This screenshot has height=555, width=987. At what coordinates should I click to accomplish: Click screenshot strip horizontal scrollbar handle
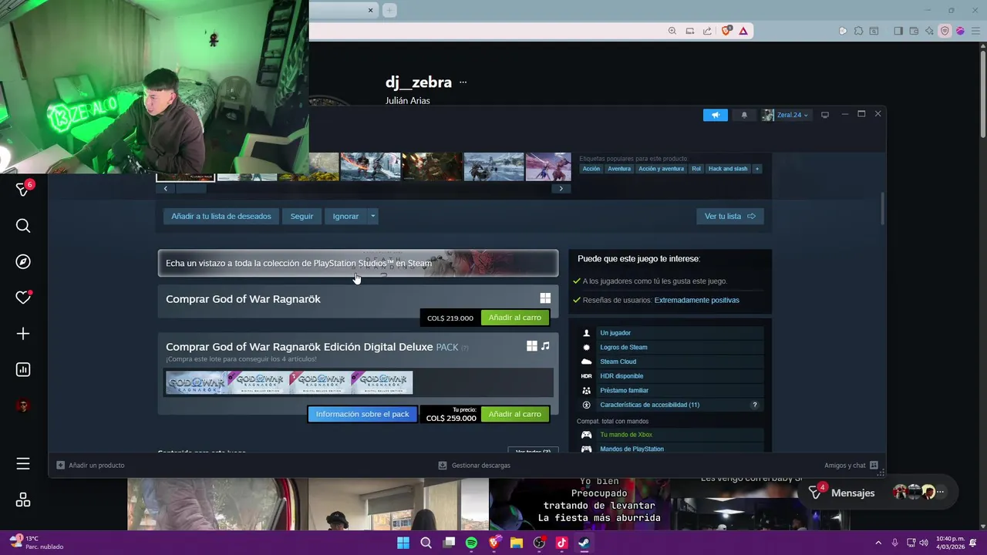point(192,188)
